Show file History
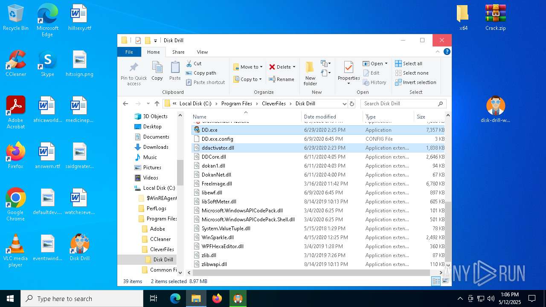This screenshot has width=546, height=307. point(375,82)
